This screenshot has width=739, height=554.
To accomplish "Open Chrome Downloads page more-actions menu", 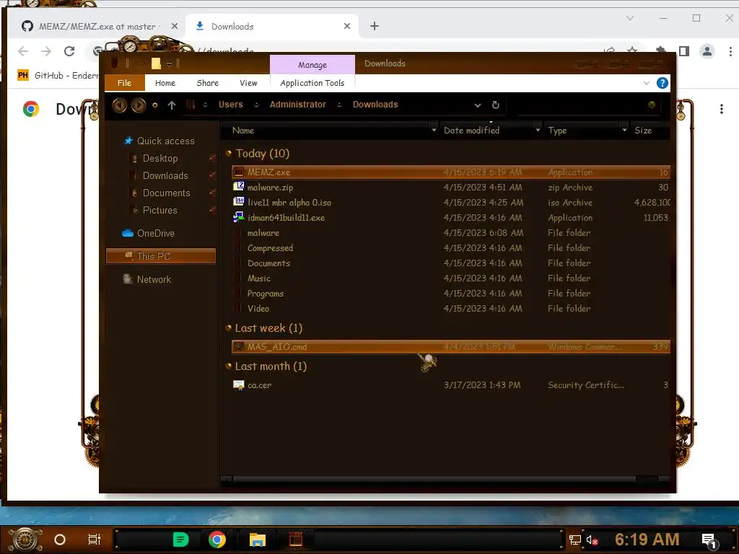I will point(721,109).
